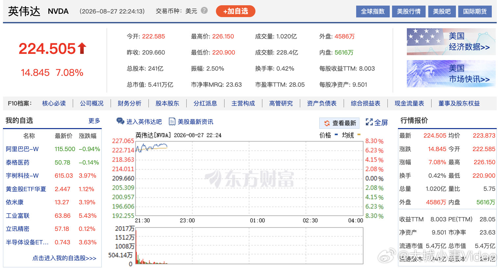501x268 pixels.
Task: Open the 主营构成 tab
Action: (243, 103)
